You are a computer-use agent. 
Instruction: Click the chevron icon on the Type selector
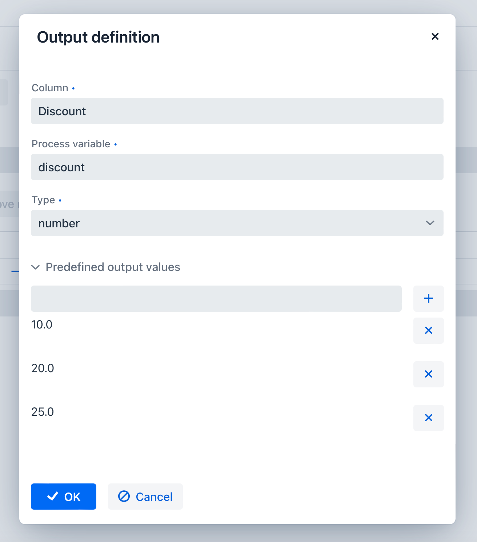click(430, 223)
